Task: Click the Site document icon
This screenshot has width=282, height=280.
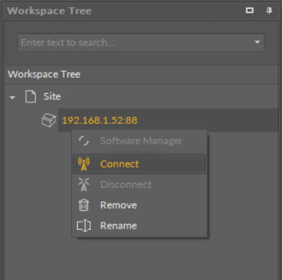Action: point(31,97)
